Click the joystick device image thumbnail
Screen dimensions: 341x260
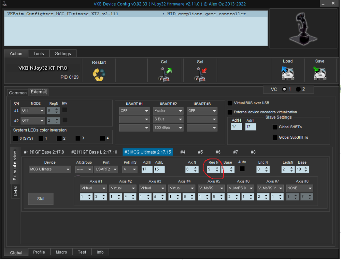point(303,28)
